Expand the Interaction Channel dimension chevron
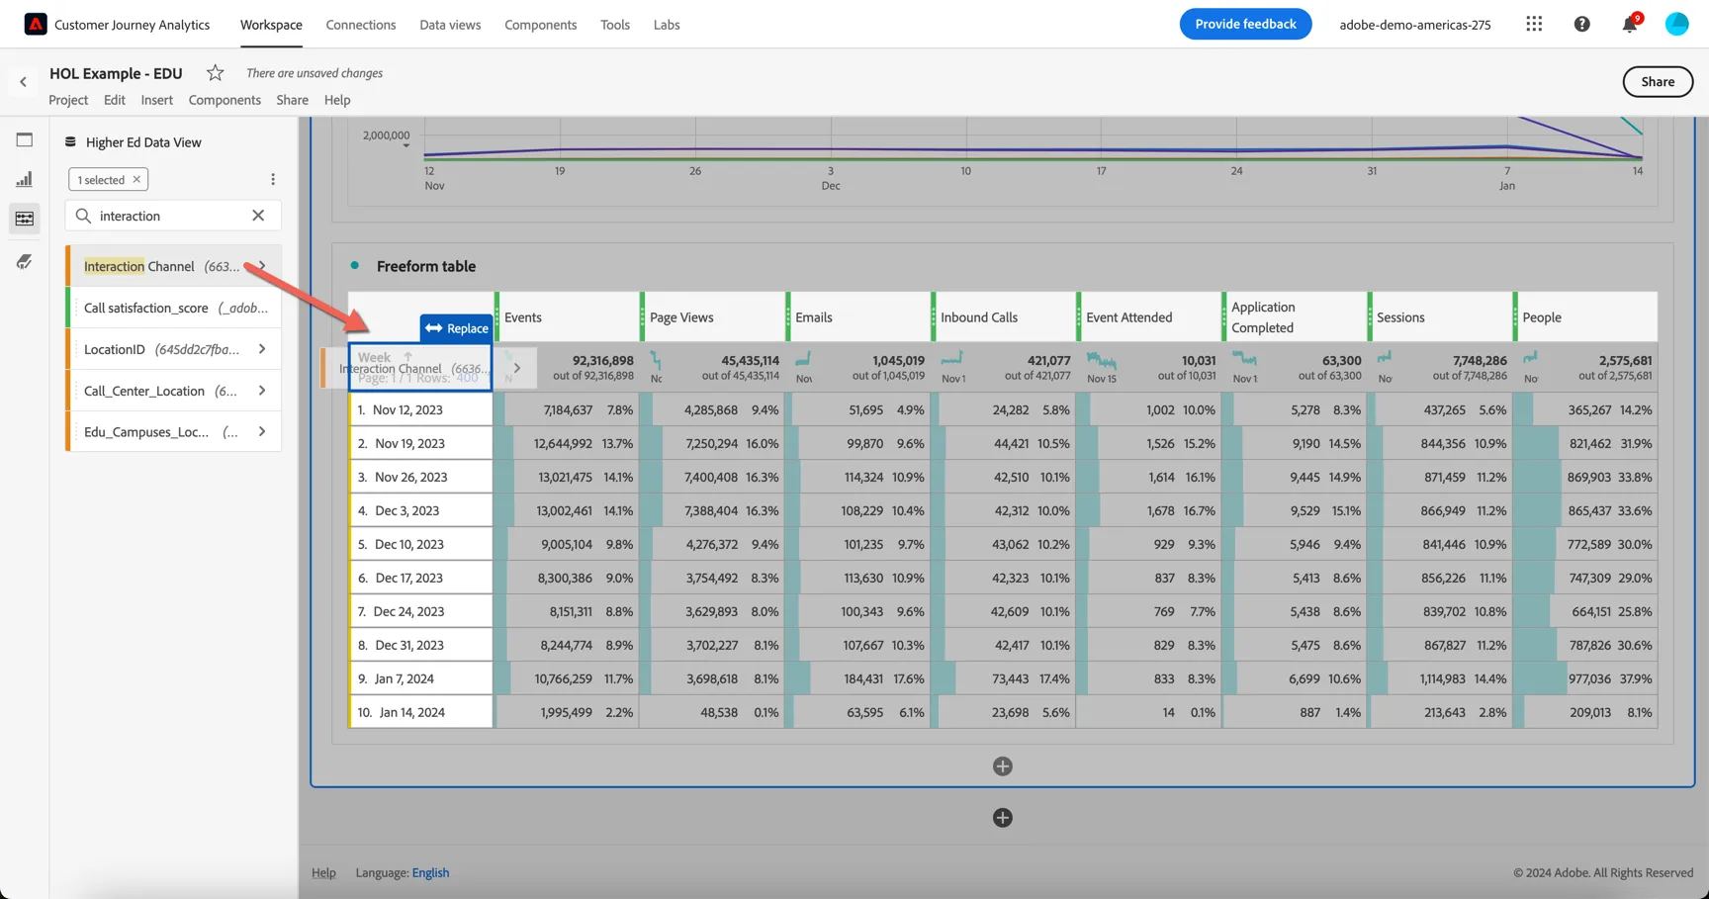Screen dimensions: 1709x899 click(x=262, y=266)
